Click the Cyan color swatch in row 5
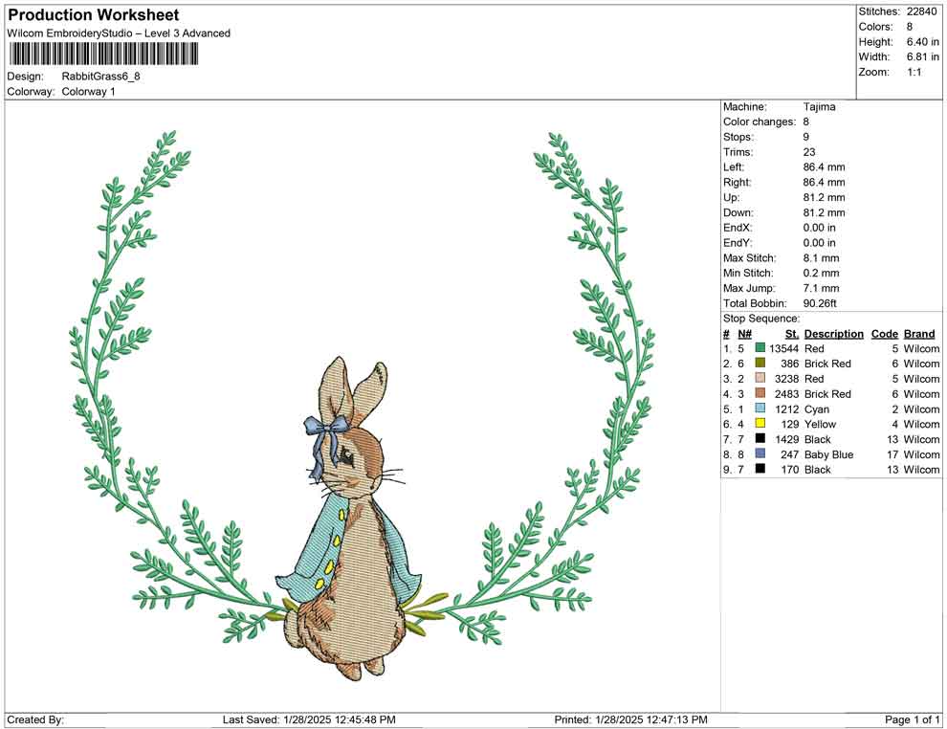Screen dimensions: 947x729 point(760,409)
